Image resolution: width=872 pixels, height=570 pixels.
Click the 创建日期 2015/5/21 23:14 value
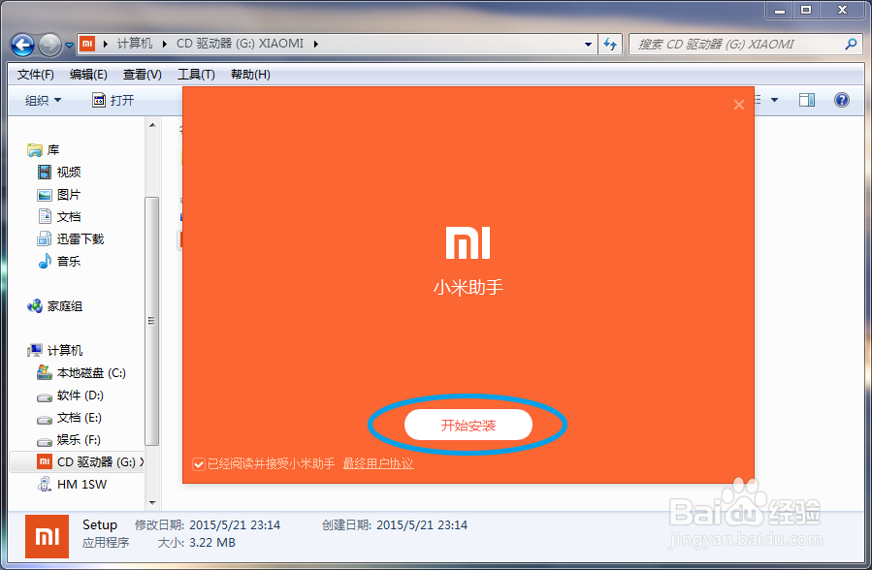coord(422,525)
